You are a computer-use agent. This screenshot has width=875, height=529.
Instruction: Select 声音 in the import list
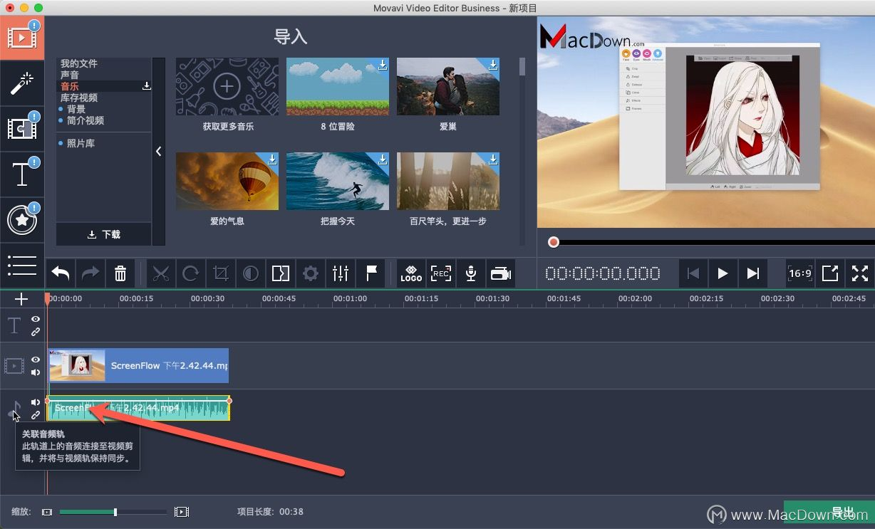70,75
